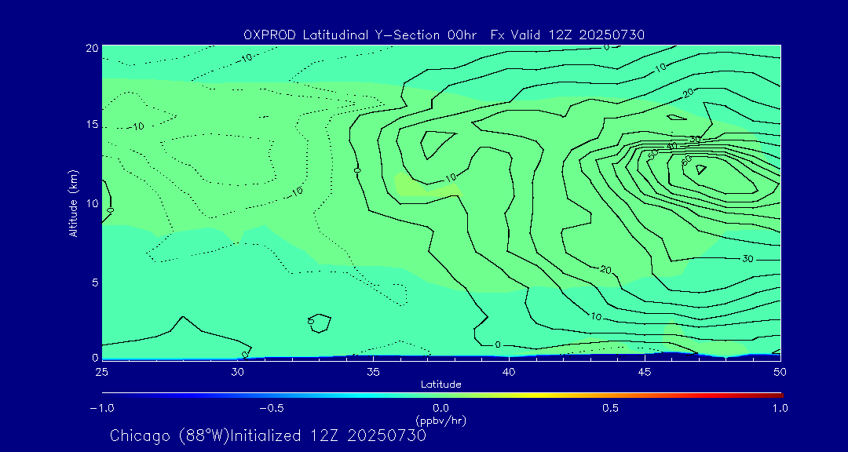848x452 pixels.
Task: Click the 40 latitude tick label
Action: [509, 370]
